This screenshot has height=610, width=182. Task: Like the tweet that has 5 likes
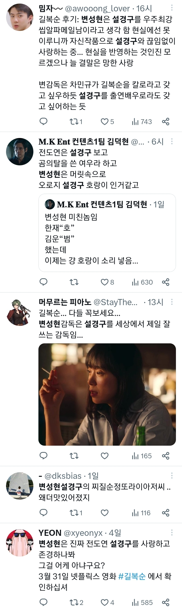[107, 122]
